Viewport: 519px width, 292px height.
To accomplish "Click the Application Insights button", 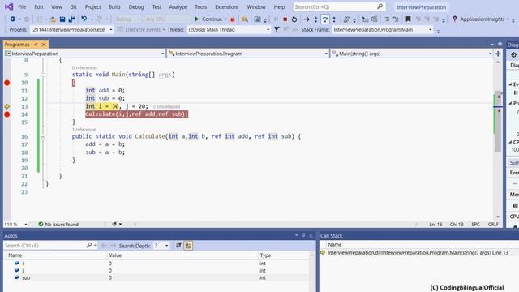I will pyautogui.click(x=481, y=19).
